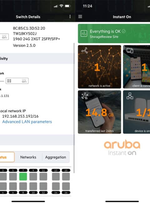Tap the MAC address 8C:85:C1:3D:52:20

(29, 28)
